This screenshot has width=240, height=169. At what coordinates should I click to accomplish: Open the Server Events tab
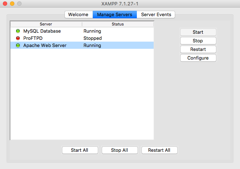click(156, 15)
